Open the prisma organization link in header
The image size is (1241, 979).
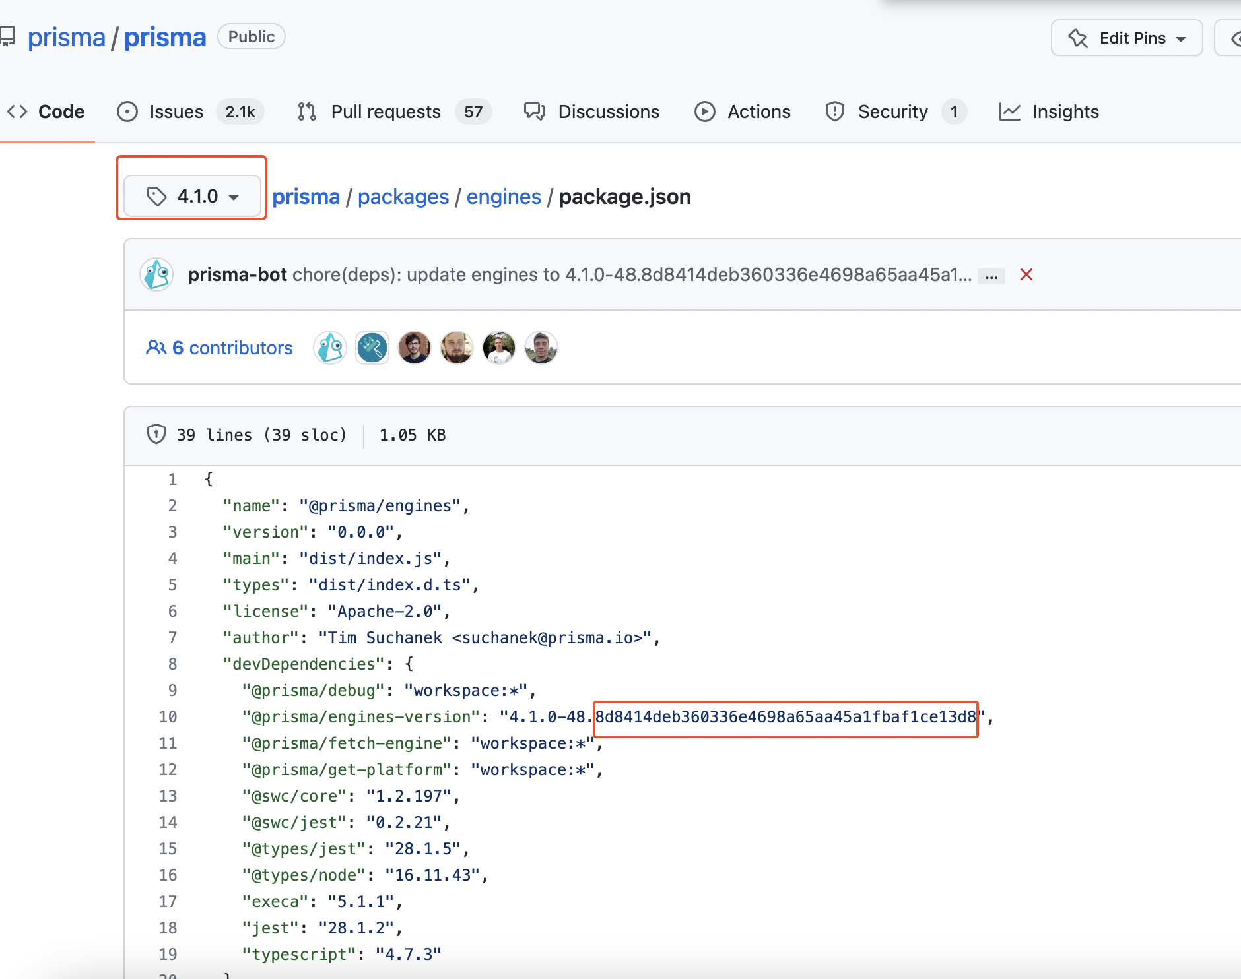[x=66, y=38]
